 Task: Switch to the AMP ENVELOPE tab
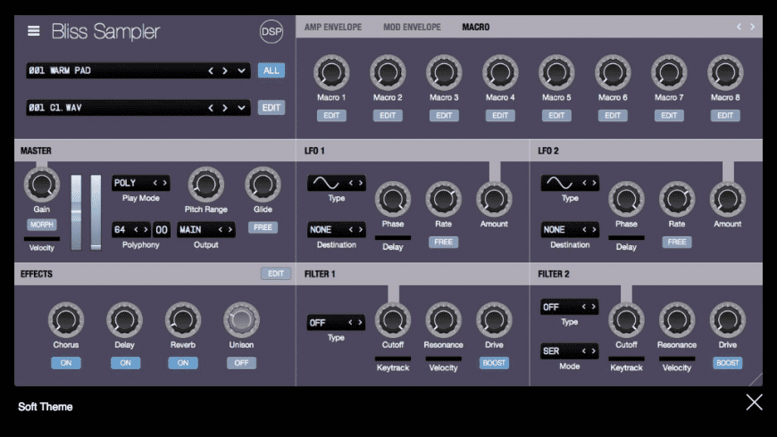(333, 28)
